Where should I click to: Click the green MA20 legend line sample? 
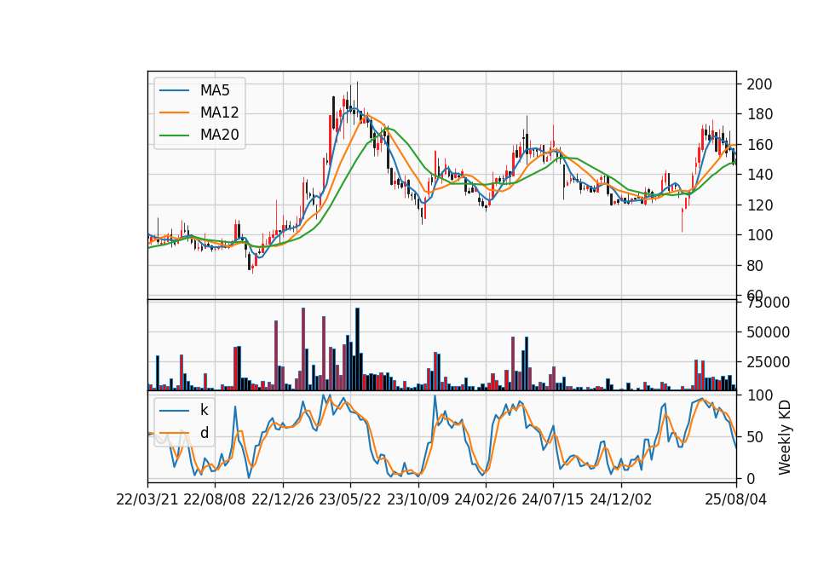point(174,135)
